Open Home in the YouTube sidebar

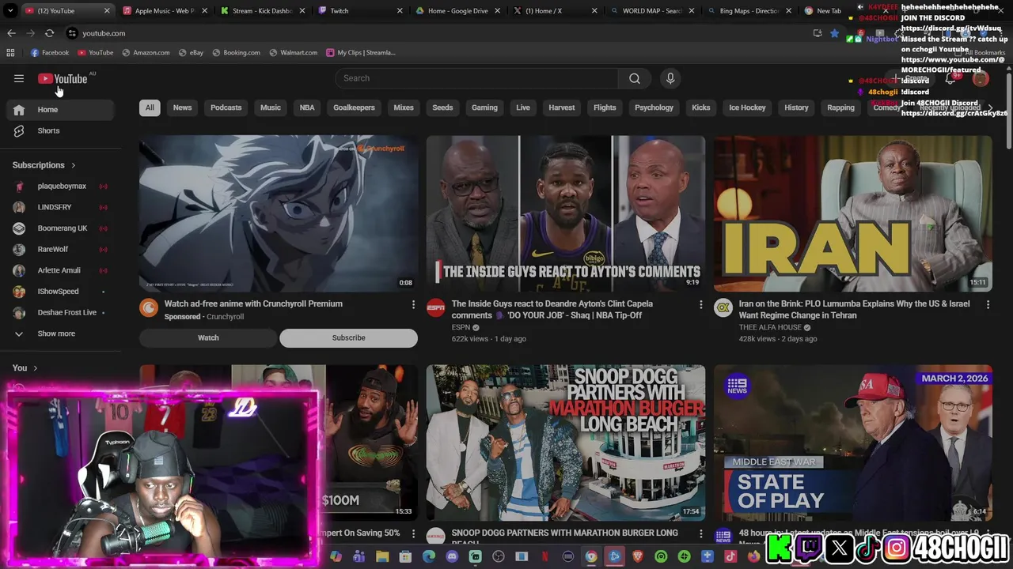coord(60,110)
